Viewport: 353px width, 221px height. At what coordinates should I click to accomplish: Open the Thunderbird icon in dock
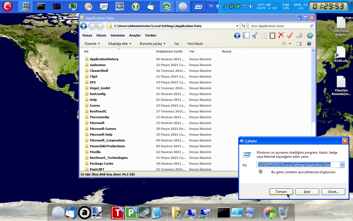click(x=71, y=213)
